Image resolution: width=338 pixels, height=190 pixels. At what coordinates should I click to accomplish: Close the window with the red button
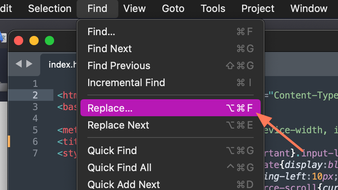pyautogui.click(x=19, y=41)
